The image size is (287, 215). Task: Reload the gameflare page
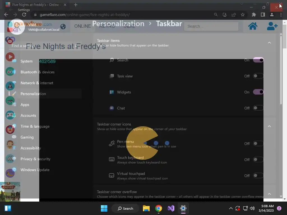pyautogui.click(x=24, y=15)
